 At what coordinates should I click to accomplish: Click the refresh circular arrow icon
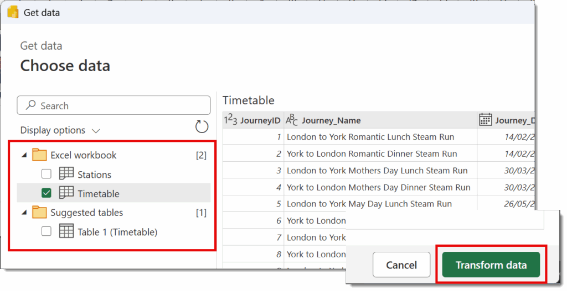(202, 126)
